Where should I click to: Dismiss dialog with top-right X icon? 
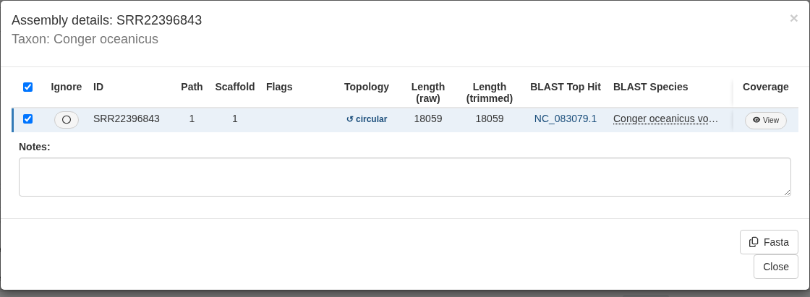(794, 19)
